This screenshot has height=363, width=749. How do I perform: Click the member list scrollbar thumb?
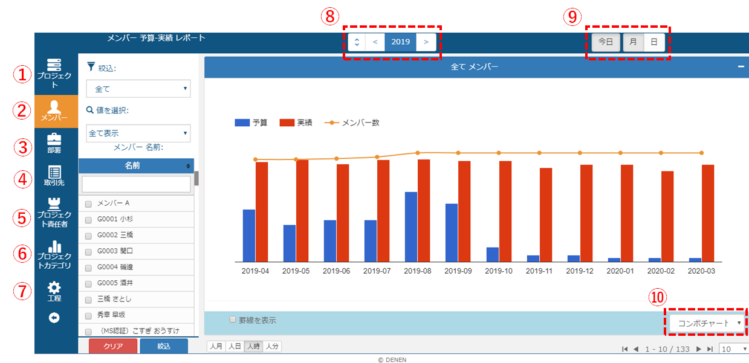[196, 178]
